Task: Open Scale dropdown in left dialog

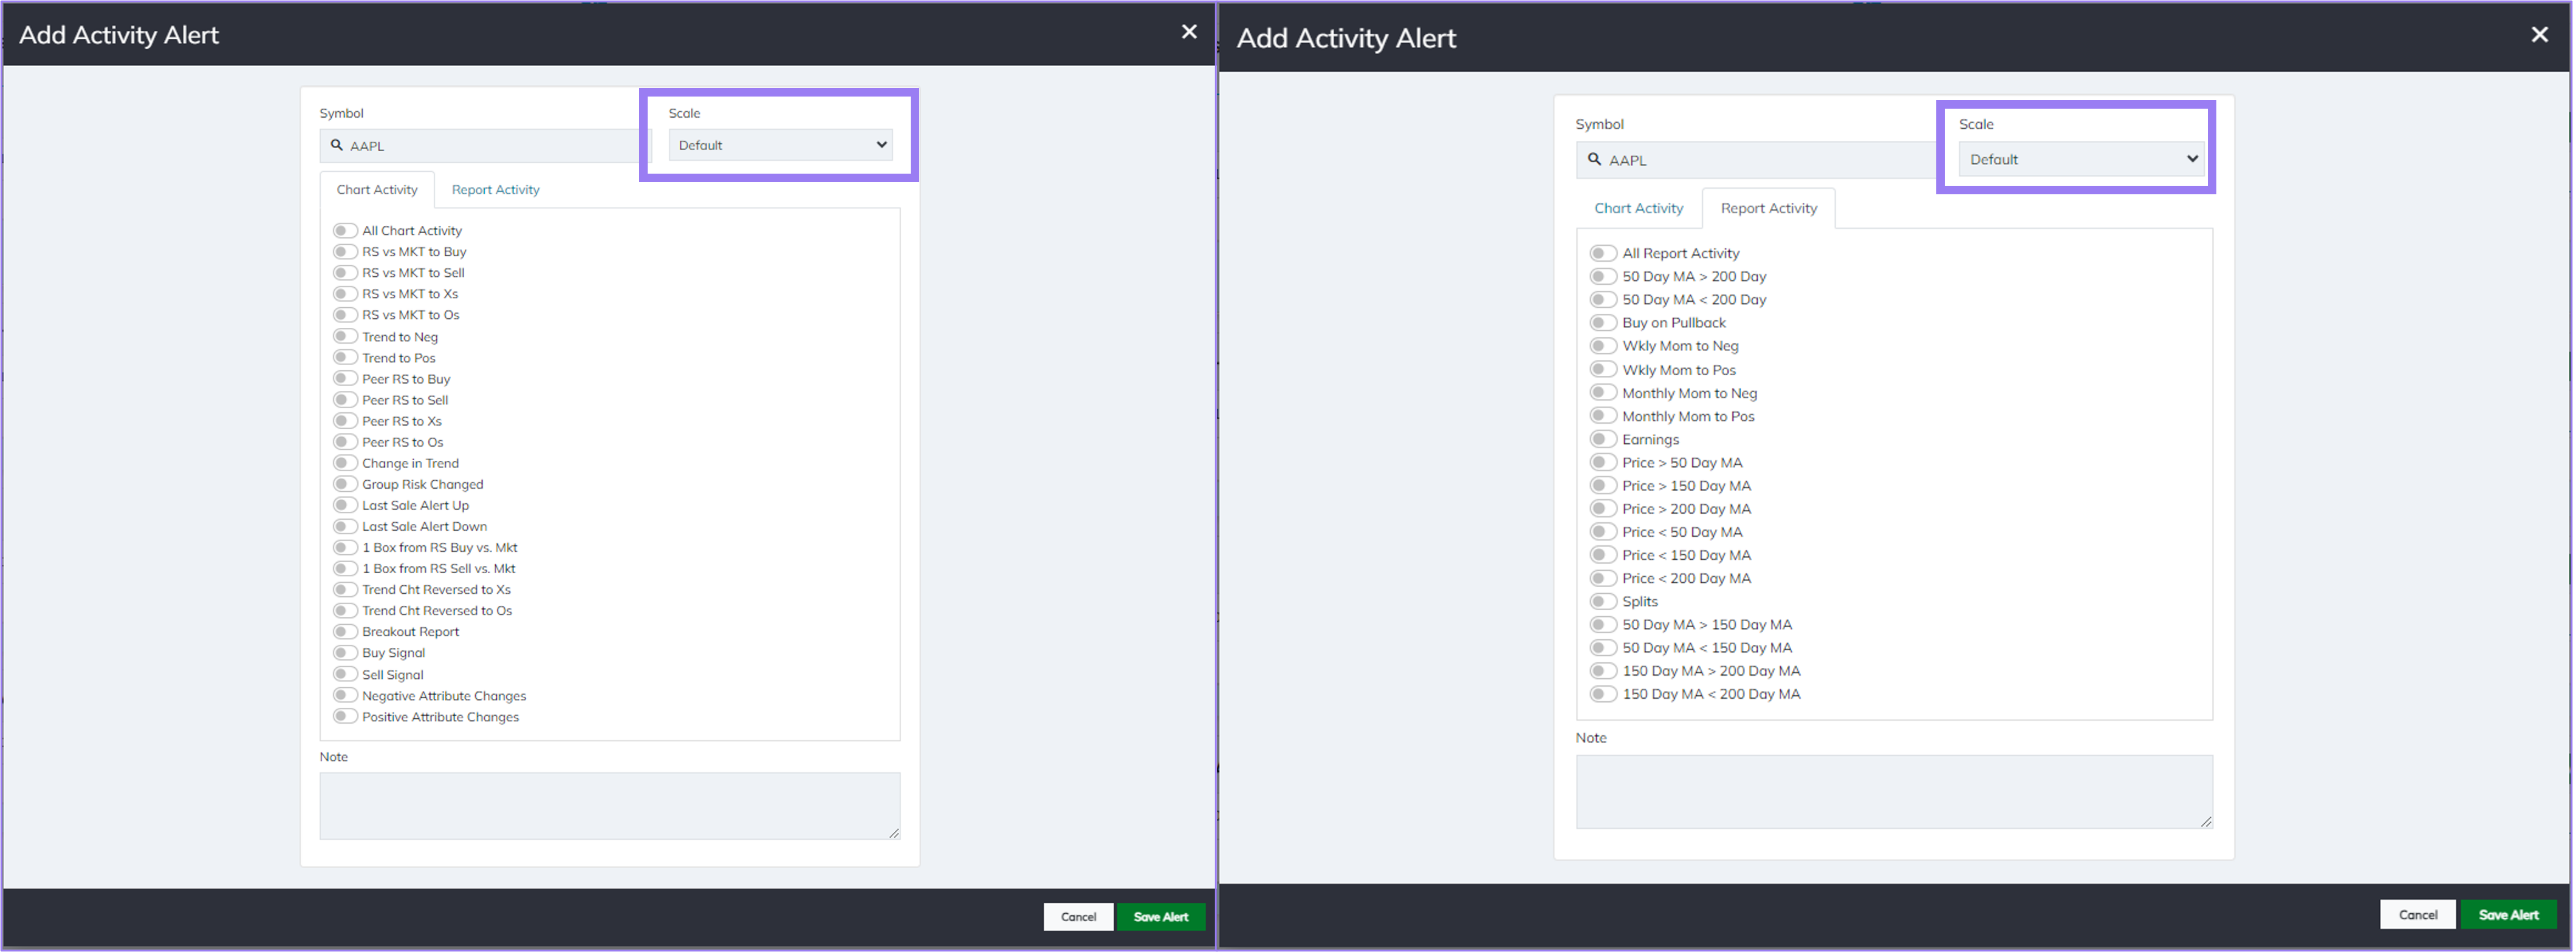Action: (780, 144)
